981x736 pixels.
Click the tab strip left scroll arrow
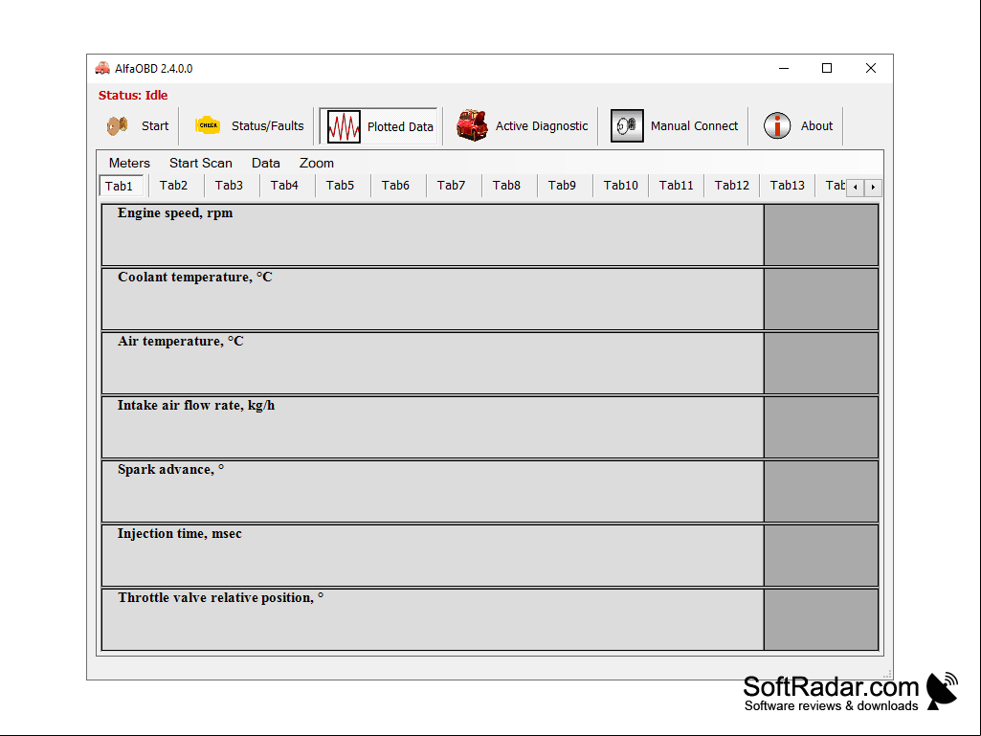[x=856, y=188]
